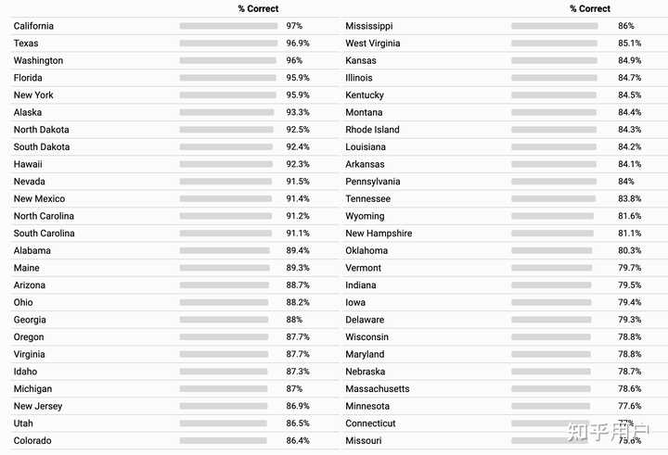The width and height of the screenshot is (668, 455).
Task: Click the Zhihu user watermark text
Action: pos(608,432)
